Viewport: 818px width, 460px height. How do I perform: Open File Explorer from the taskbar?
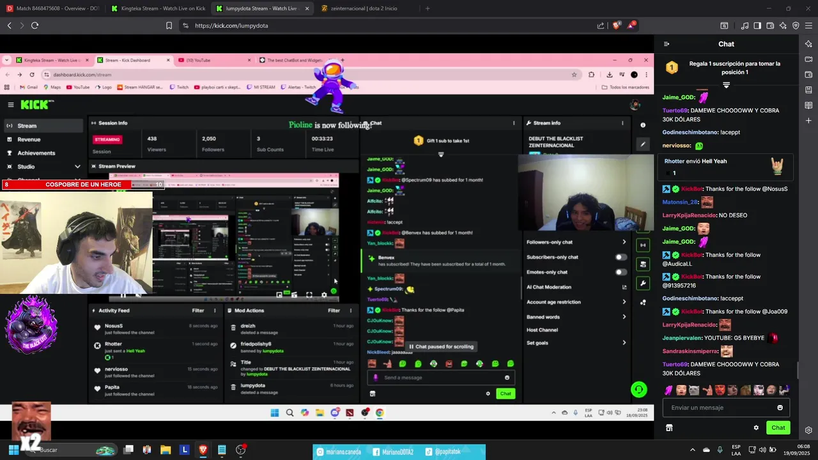click(166, 450)
